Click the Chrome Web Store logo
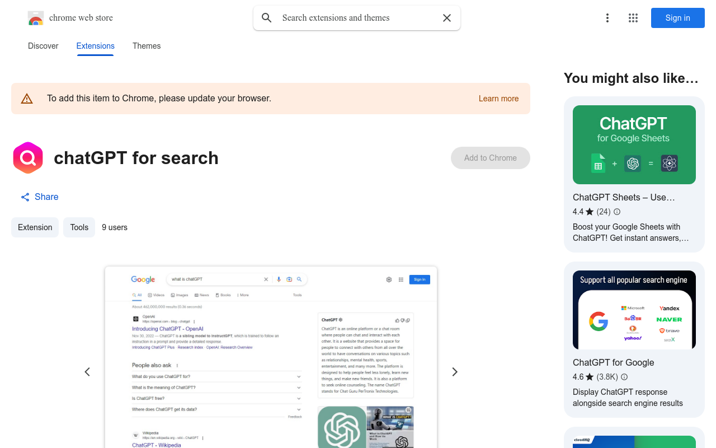Screen dimensions: 716x448 (x=36, y=18)
